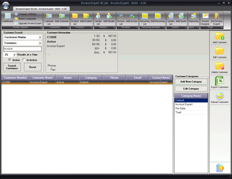Click the search text field containing Invoice

tap(23, 49)
